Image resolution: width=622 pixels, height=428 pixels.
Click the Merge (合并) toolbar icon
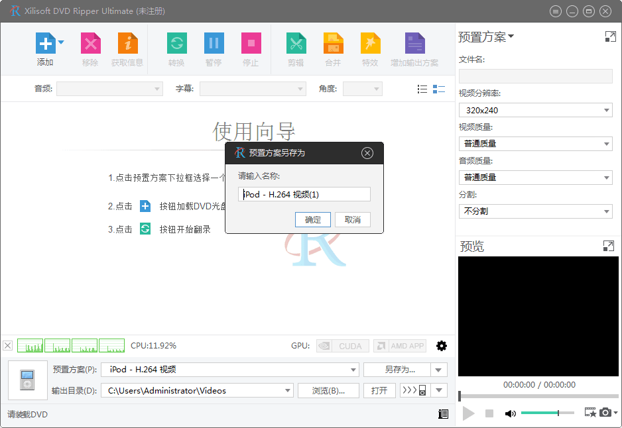(x=333, y=43)
